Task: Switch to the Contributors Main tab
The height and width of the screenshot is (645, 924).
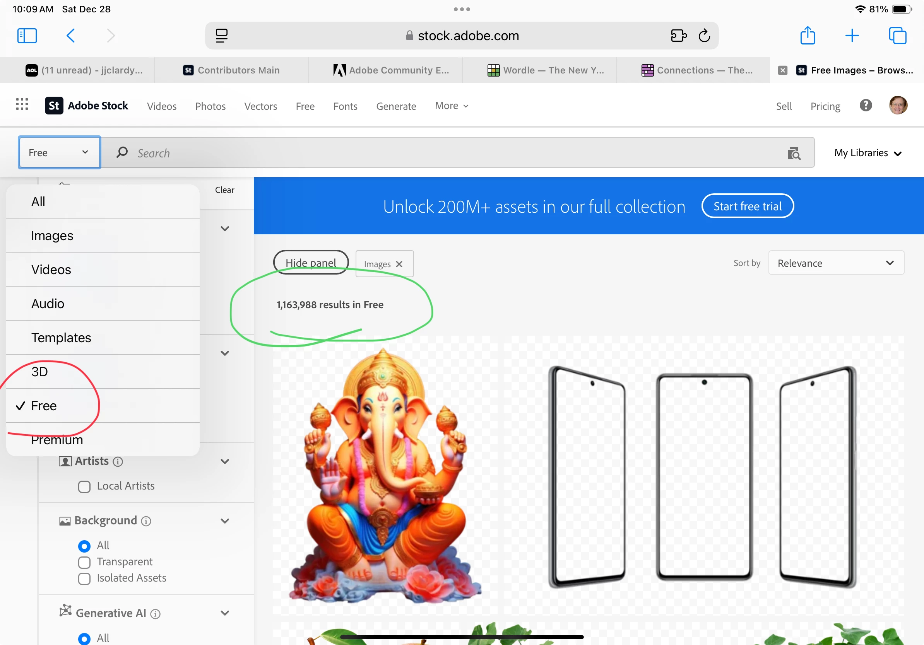Action: [231, 70]
